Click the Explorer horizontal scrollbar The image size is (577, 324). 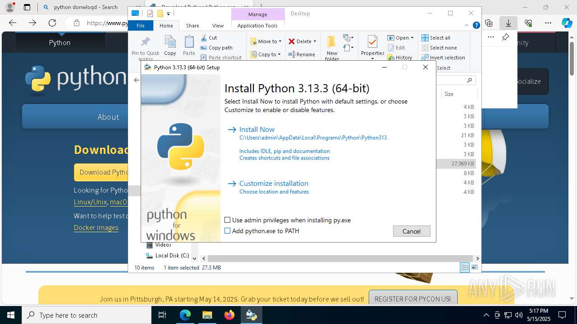click(340, 258)
